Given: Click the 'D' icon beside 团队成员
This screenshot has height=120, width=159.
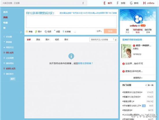Looking at the screenshot, I should tap(4, 52).
